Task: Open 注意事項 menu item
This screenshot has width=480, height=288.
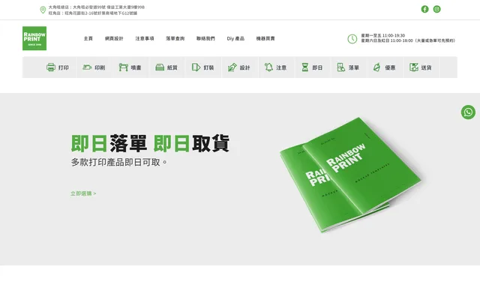Action: pyautogui.click(x=145, y=38)
